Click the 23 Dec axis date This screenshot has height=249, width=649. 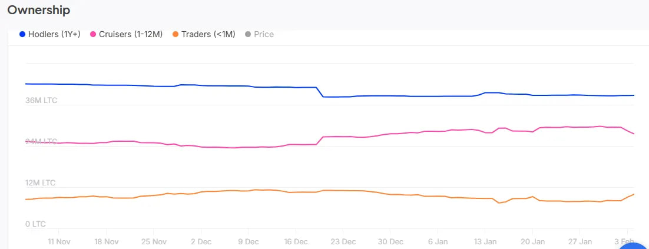coord(343,241)
